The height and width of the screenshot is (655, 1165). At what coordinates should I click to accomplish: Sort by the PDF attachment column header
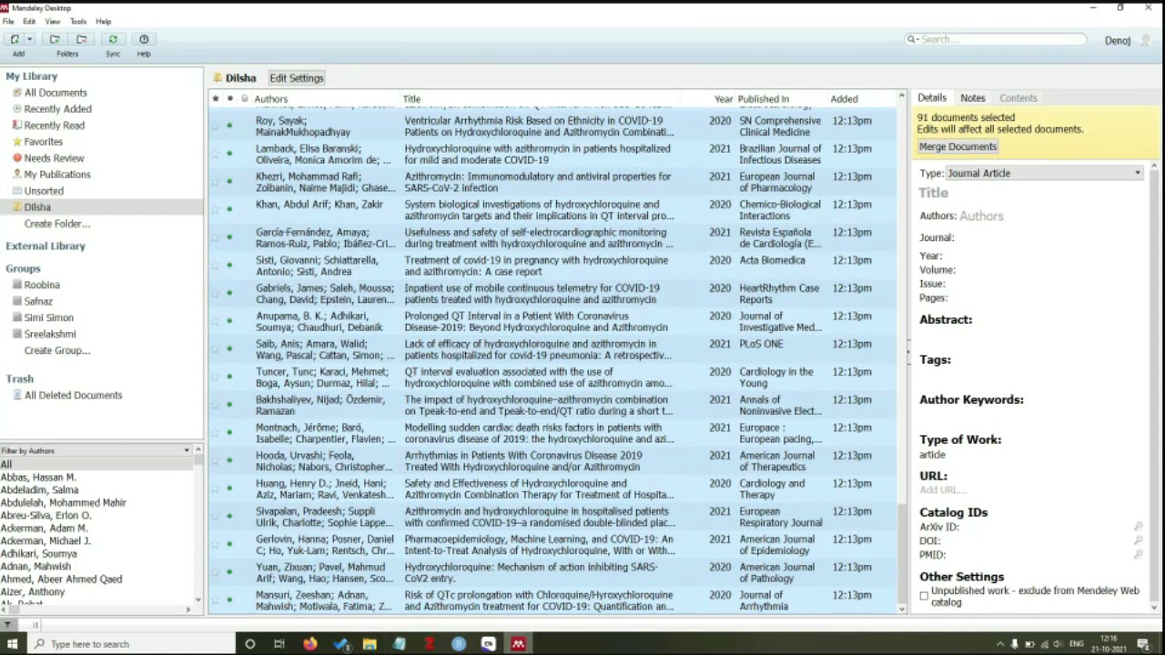click(x=244, y=98)
